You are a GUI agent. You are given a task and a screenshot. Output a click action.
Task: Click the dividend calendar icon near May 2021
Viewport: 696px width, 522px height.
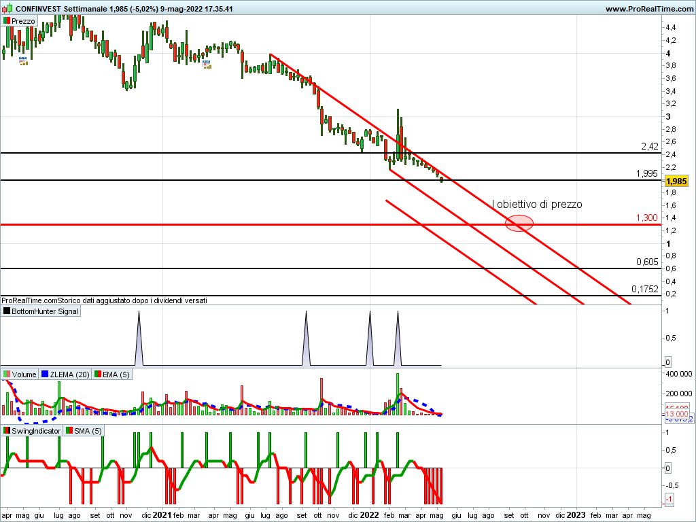pyautogui.click(x=207, y=63)
